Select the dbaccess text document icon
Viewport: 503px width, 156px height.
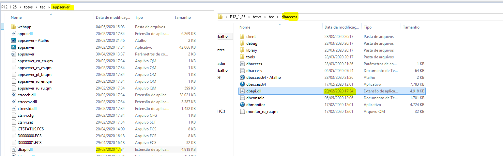[x=242, y=71]
